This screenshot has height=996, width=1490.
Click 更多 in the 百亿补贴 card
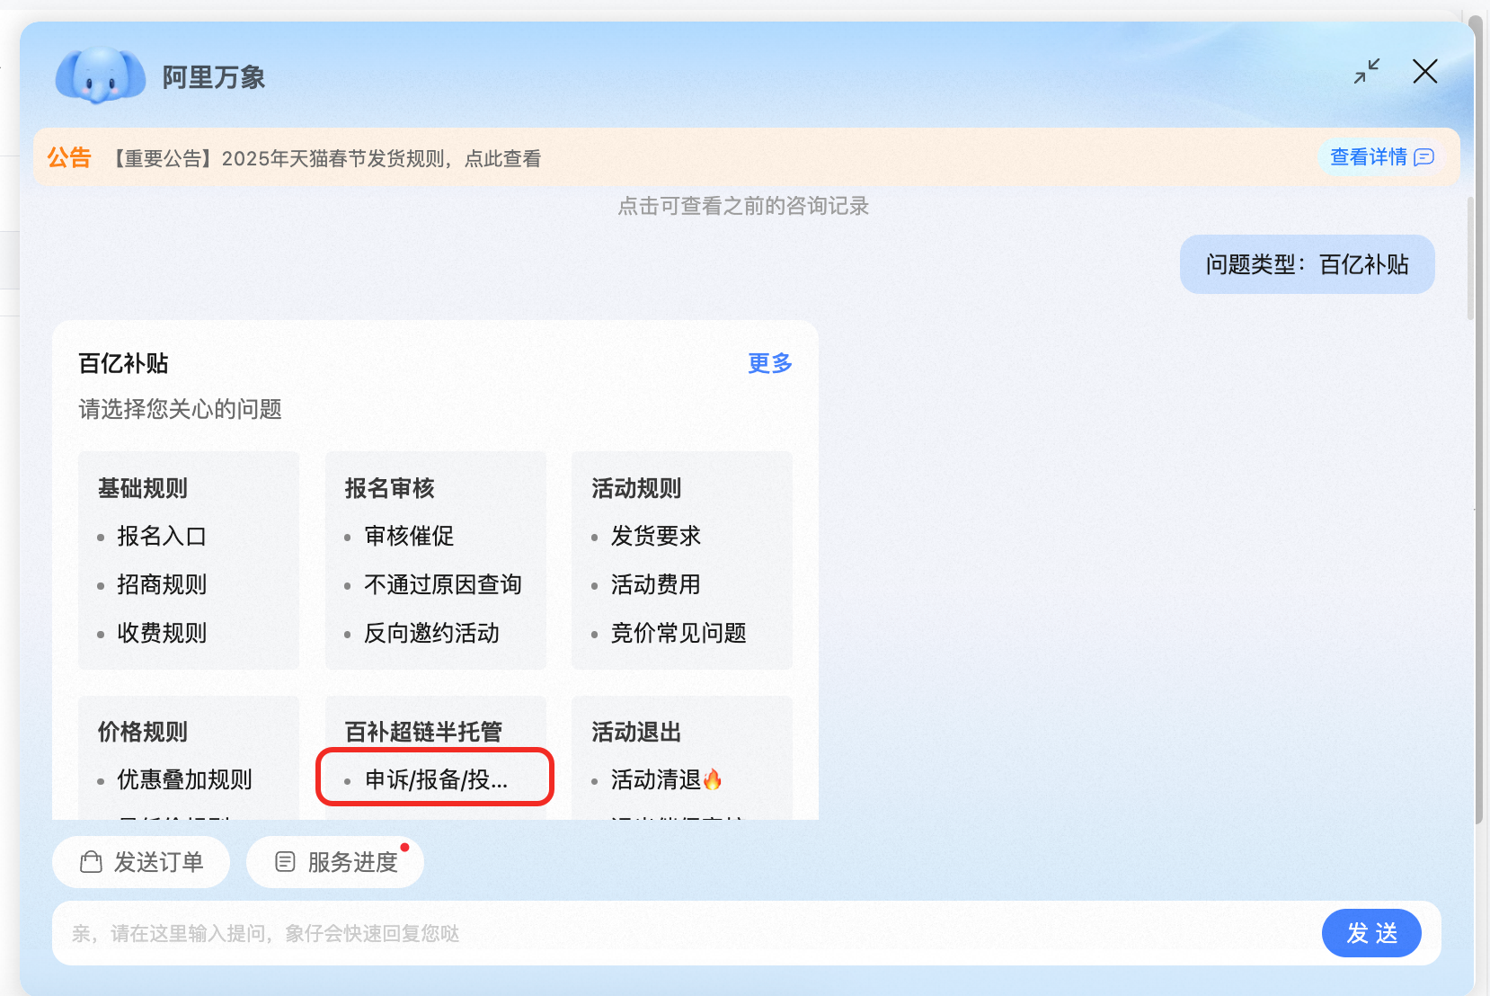click(770, 363)
